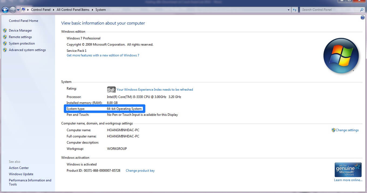Refresh the page with the address bar button
The image size is (367, 193).
(295, 10)
